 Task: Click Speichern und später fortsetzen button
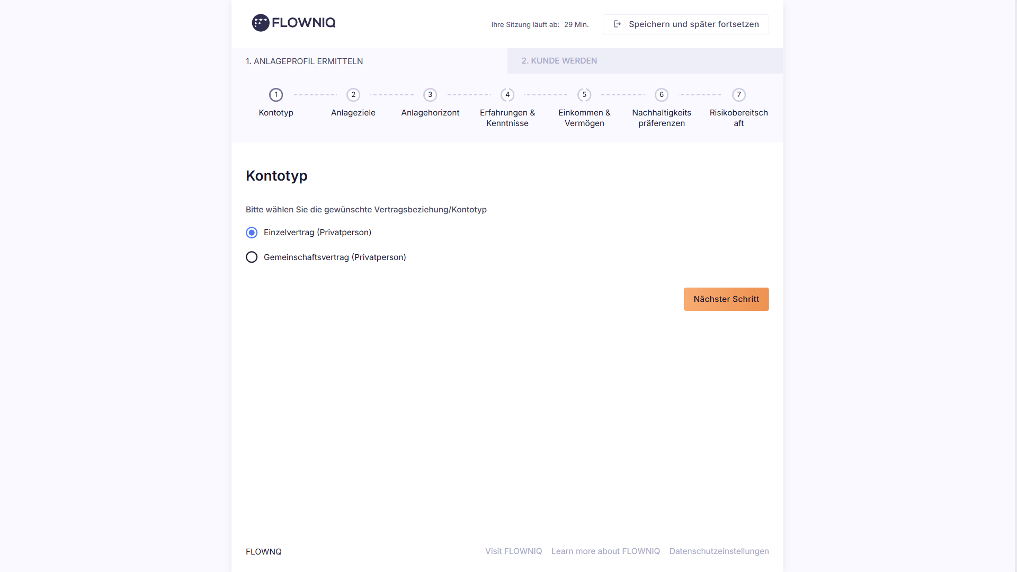tap(686, 24)
